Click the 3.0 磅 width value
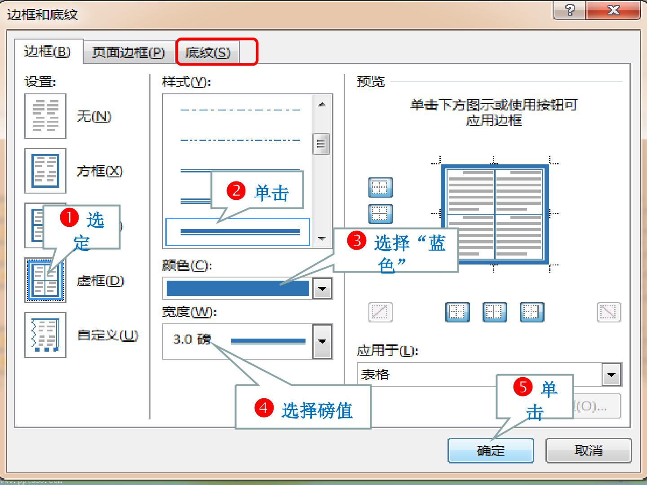The image size is (647, 485). pos(192,339)
